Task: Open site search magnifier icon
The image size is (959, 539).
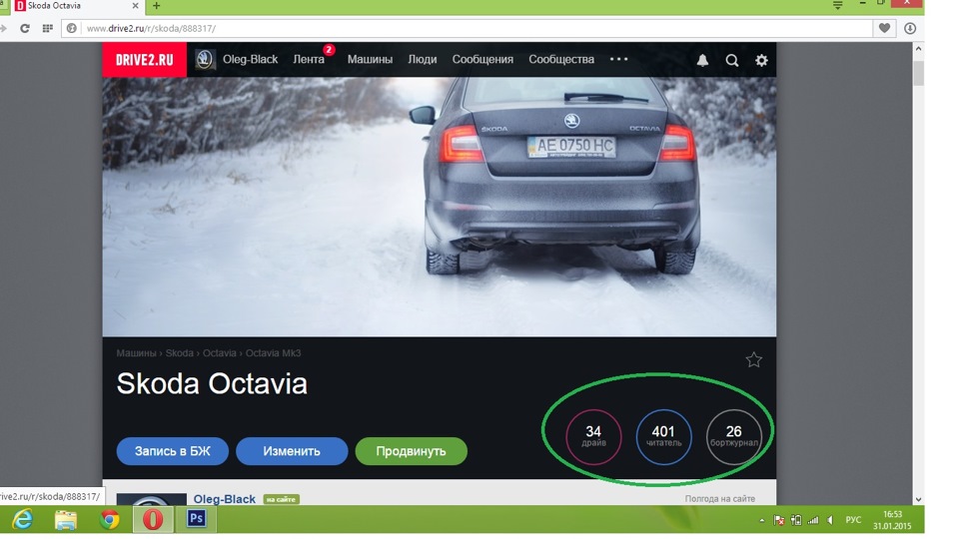Action: pyautogui.click(x=732, y=60)
